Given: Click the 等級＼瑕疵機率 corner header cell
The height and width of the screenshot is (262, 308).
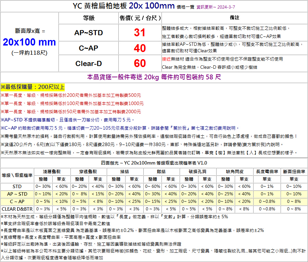Looking at the screenshot, I should (17, 175).
